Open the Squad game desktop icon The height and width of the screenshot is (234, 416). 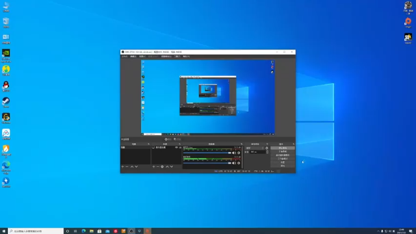(x=408, y=38)
